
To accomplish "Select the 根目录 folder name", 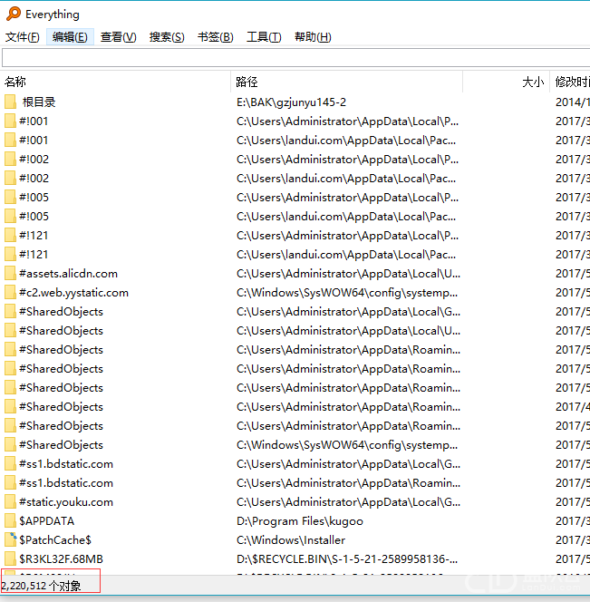I will 39,102.
